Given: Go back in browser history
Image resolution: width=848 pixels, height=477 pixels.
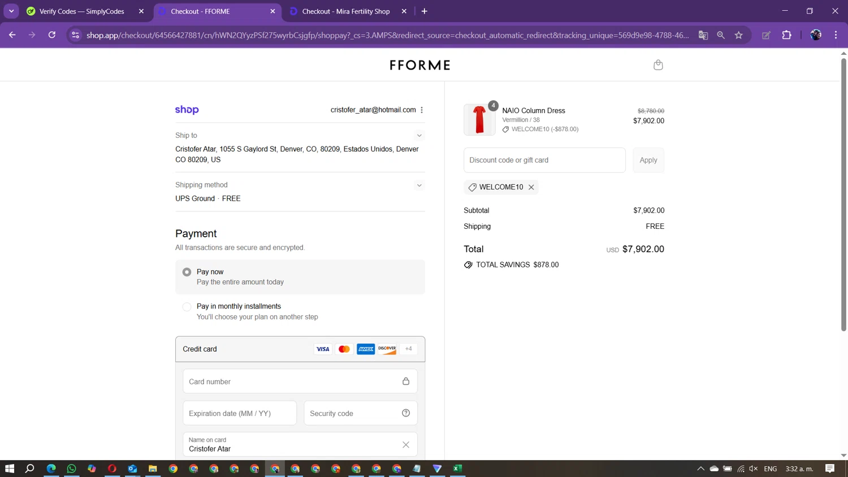Looking at the screenshot, I should [x=12, y=35].
